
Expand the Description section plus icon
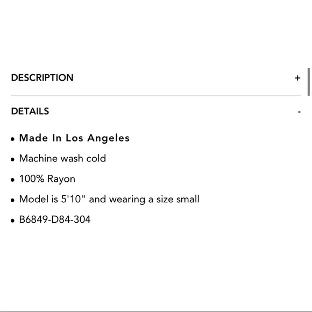pos(297,78)
